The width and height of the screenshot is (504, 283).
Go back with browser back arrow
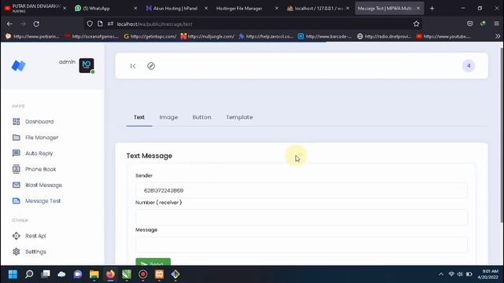tap(9, 24)
